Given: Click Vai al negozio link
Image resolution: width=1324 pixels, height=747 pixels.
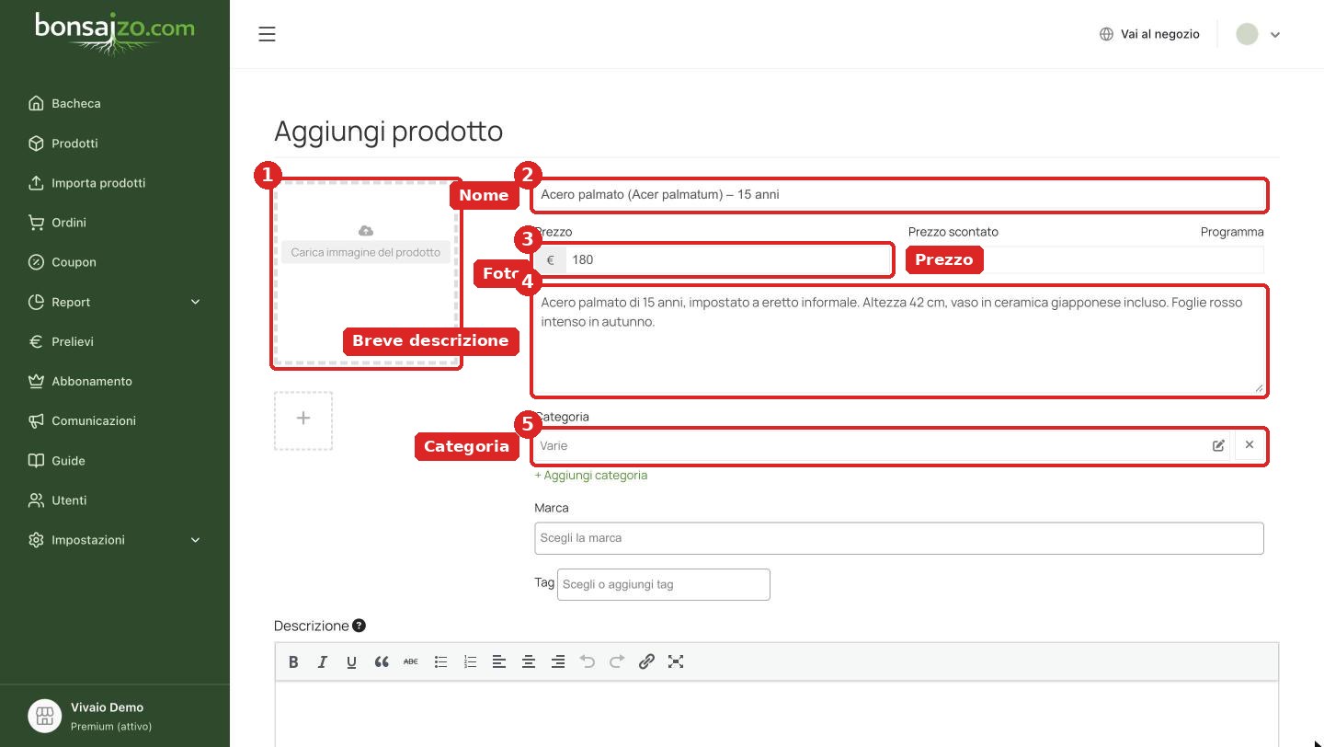Looking at the screenshot, I should 1149,34.
